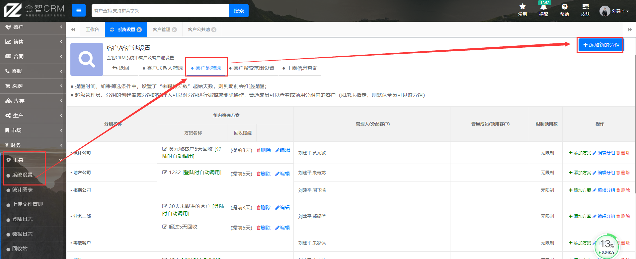Switch to the 客户管理 tab
This screenshot has width=636, height=259.
click(162, 30)
